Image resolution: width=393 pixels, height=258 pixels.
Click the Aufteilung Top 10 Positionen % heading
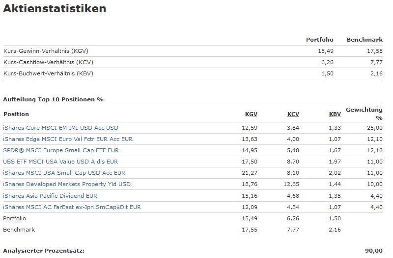coord(53,99)
